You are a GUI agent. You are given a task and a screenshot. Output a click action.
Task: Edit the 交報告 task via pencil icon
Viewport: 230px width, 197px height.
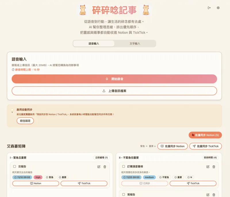tap(99, 167)
